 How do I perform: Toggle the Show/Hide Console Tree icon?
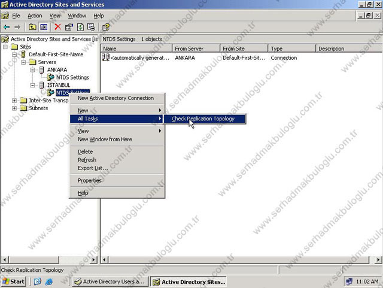click(x=44, y=27)
